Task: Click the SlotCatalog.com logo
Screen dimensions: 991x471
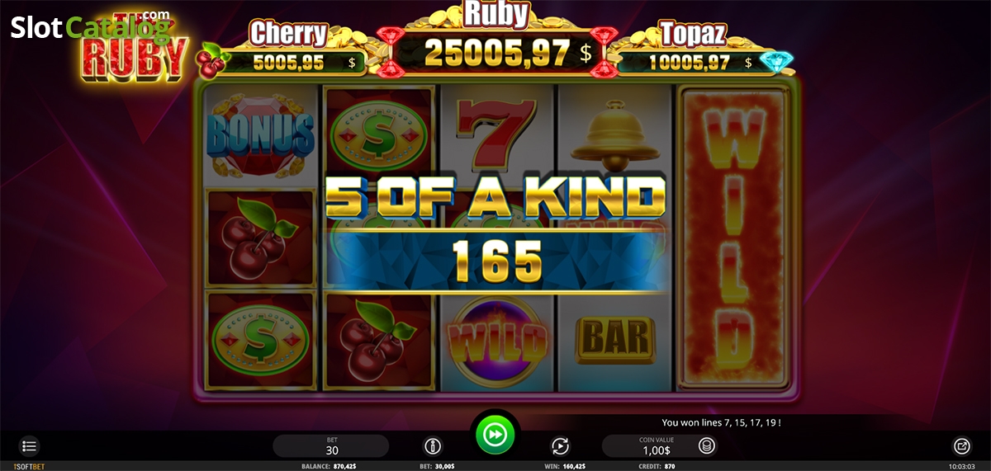Action: coord(90,27)
